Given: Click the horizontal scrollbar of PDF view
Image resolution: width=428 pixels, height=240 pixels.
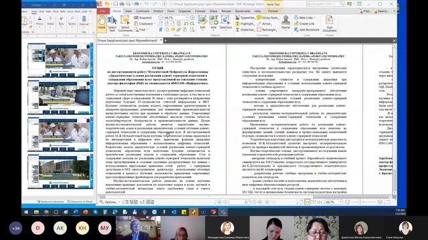Looking at the screenshot, I should pyautogui.click(x=245, y=197).
